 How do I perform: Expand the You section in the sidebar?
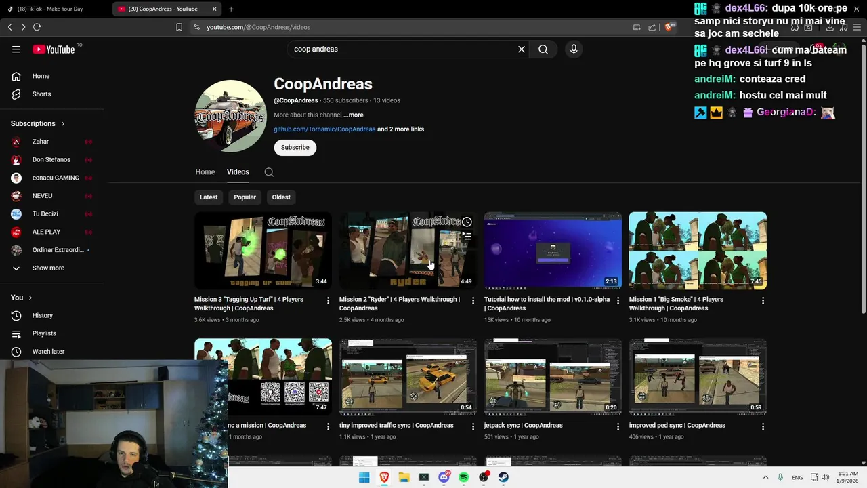pyautogui.click(x=30, y=298)
